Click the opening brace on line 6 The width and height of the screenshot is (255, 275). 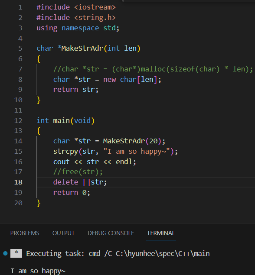tap(39, 59)
